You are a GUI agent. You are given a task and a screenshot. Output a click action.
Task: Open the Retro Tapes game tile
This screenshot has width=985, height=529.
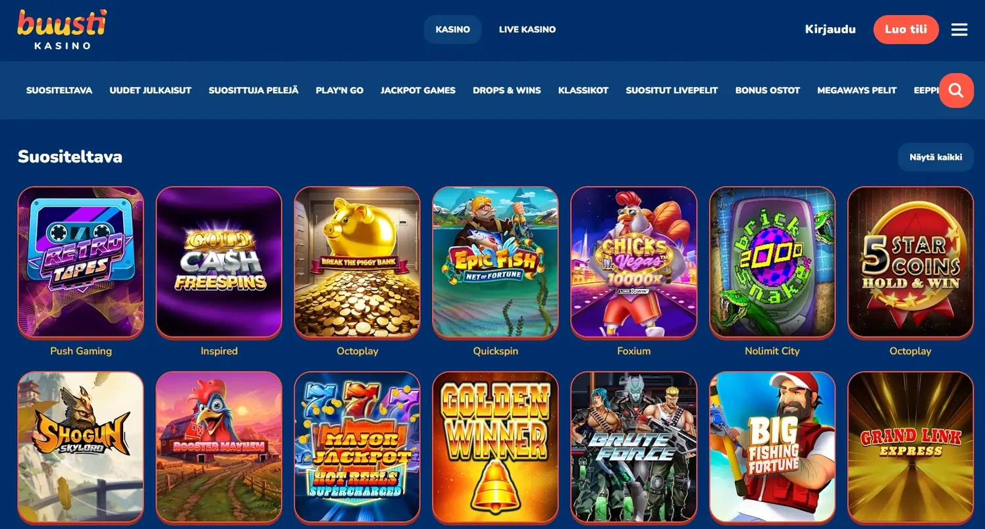81,262
